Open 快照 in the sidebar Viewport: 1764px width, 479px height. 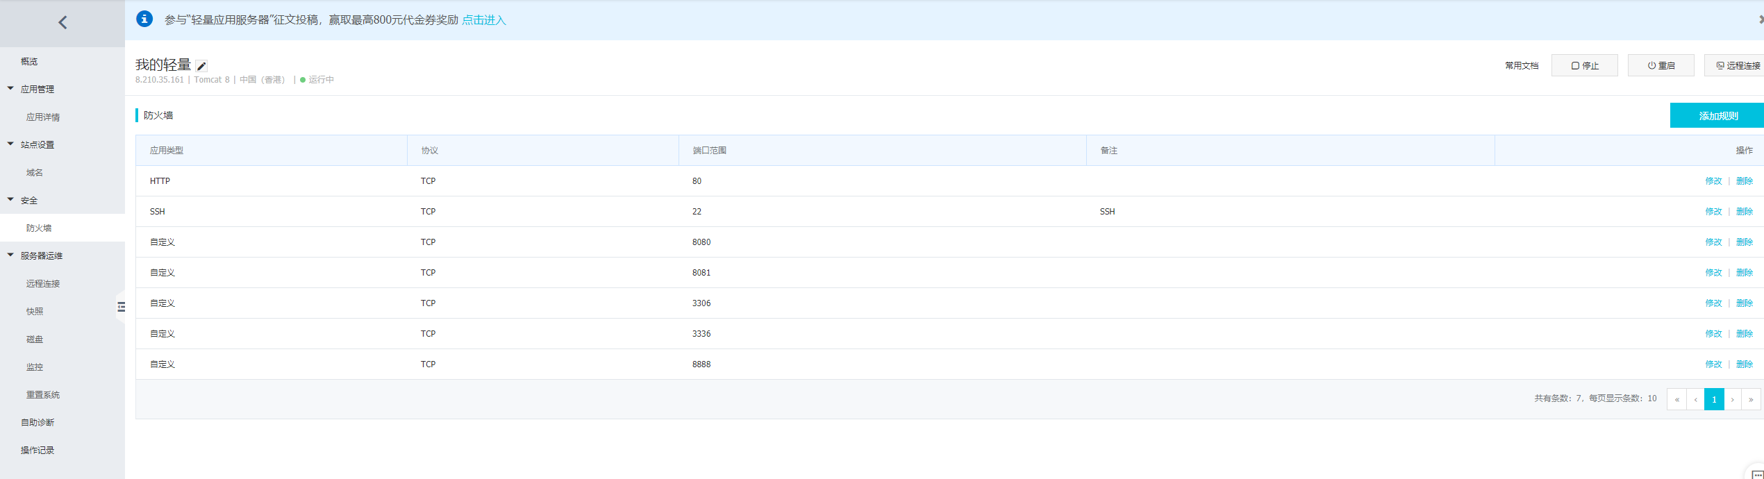[x=35, y=311]
